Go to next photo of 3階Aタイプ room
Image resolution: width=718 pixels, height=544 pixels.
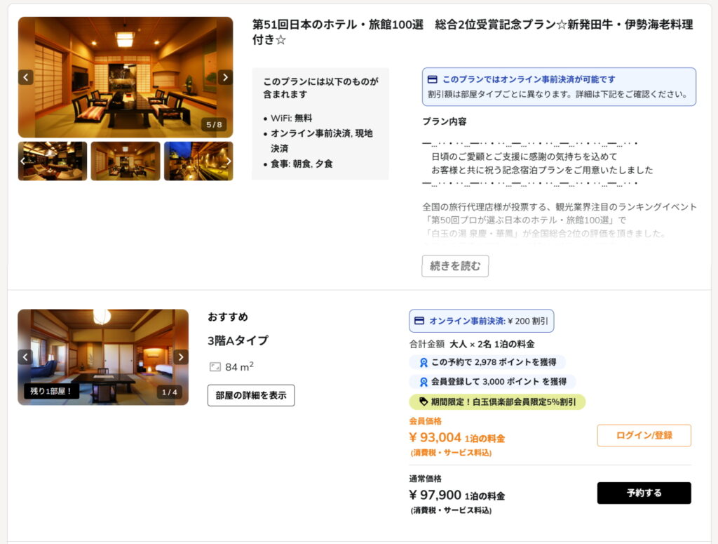(181, 357)
